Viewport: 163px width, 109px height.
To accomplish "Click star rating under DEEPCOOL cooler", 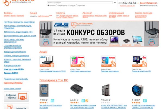I will (136, 103).
